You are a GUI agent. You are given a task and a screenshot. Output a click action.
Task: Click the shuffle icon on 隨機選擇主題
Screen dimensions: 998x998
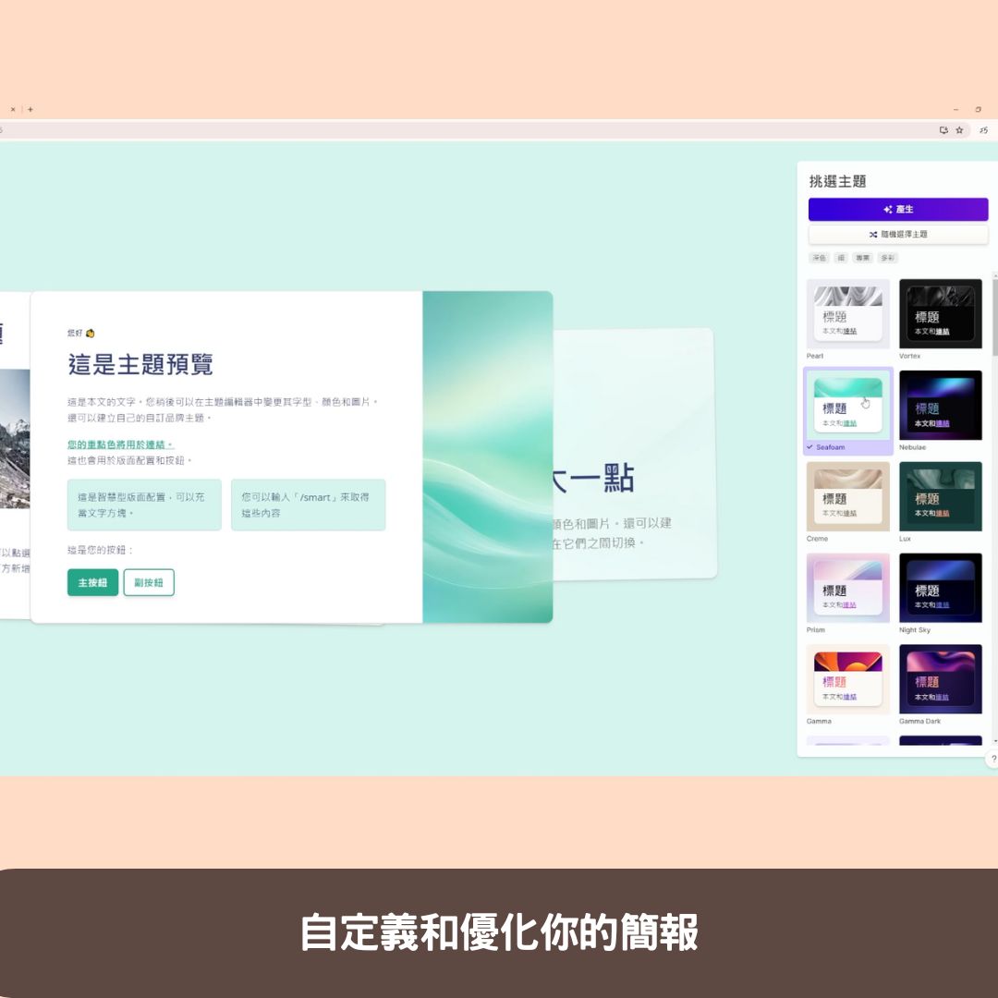(873, 233)
